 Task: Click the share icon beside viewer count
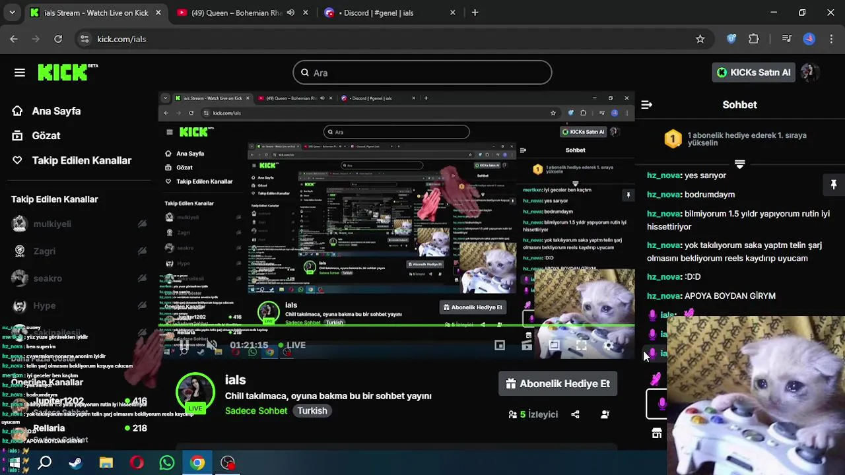pos(575,414)
